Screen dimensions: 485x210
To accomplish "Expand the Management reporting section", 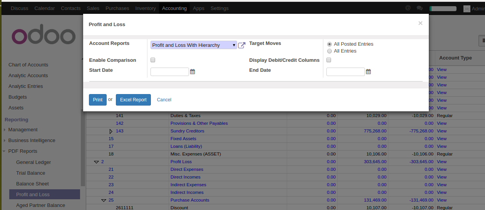I will pos(23,130).
